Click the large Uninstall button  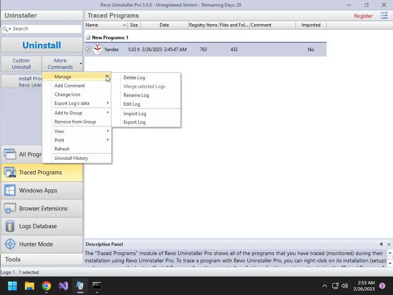(41, 45)
